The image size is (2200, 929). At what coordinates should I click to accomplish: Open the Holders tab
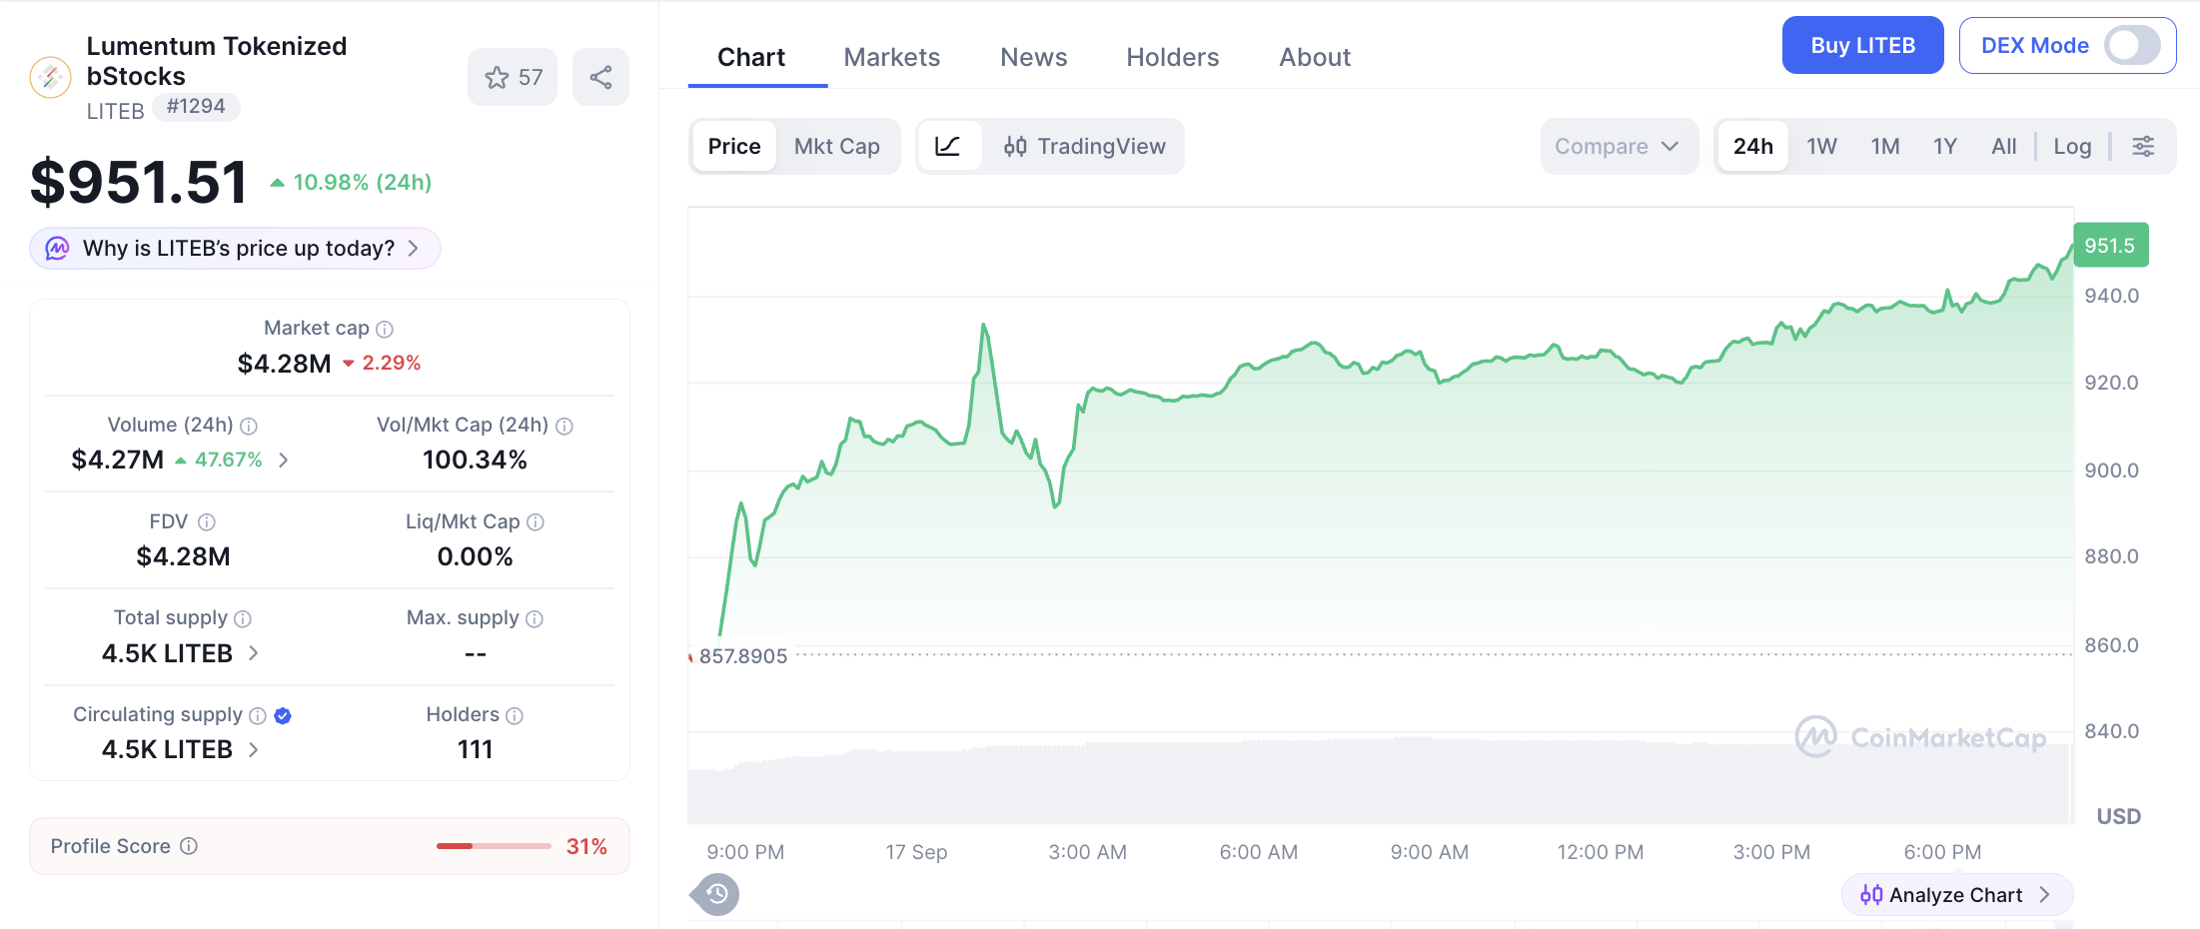click(1172, 57)
